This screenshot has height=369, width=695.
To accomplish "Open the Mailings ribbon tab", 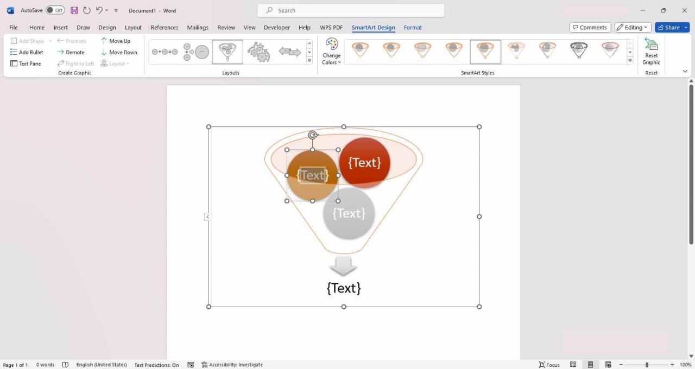I will point(197,27).
